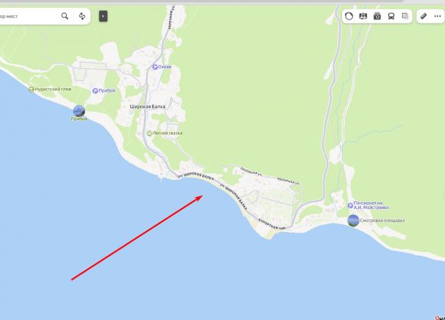This screenshot has width=445, height=320.
Task: Select the ruler measuring tool
Action: 423,16
